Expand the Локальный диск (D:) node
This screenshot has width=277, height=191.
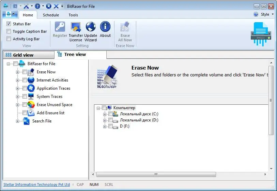tap(105, 121)
